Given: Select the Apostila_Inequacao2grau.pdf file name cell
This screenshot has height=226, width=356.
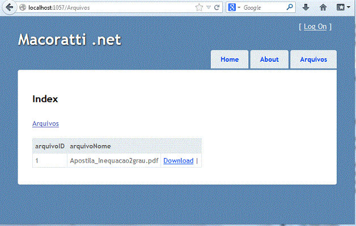Looking at the screenshot, I should click(x=114, y=161).
